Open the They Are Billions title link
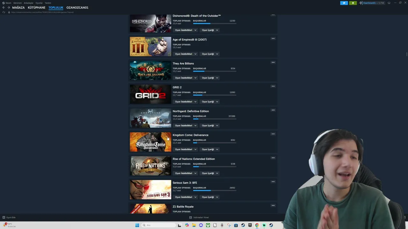This screenshot has height=229, width=408. pyautogui.click(x=183, y=64)
